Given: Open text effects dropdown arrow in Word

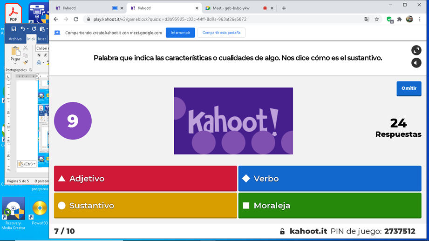Looking at the screenshot, I should click(x=43, y=62).
